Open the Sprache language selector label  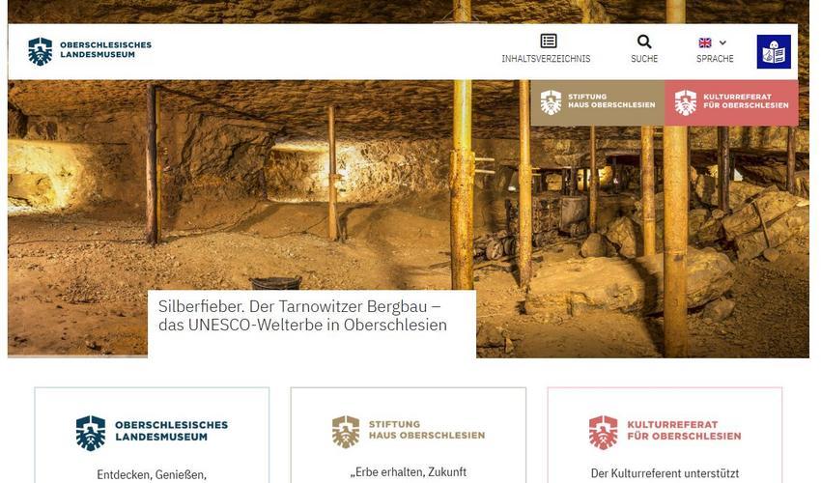pyautogui.click(x=715, y=59)
